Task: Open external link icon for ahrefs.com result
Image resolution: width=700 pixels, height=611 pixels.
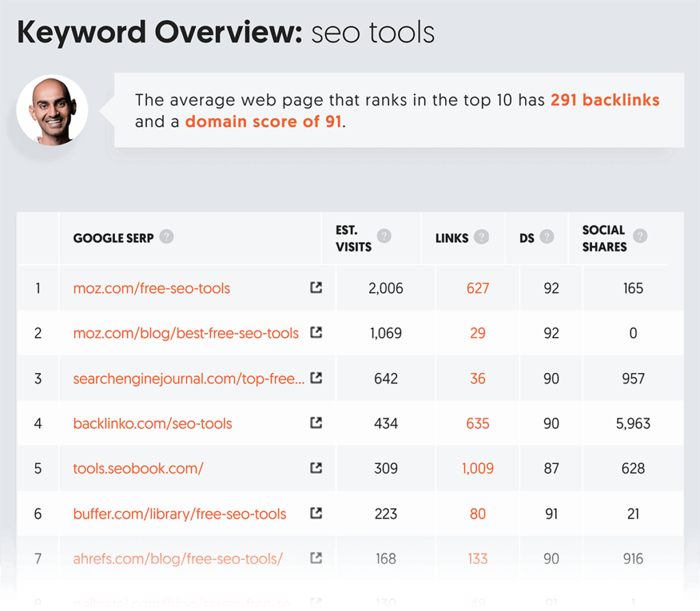Action: [316, 558]
